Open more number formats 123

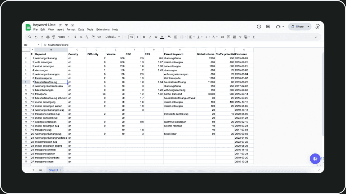click(99, 37)
